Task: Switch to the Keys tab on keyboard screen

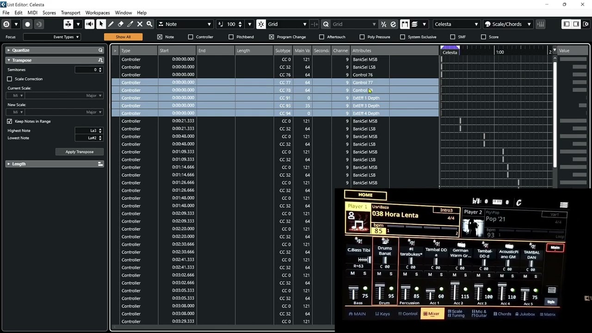Action: pyautogui.click(x=382, y=314)
